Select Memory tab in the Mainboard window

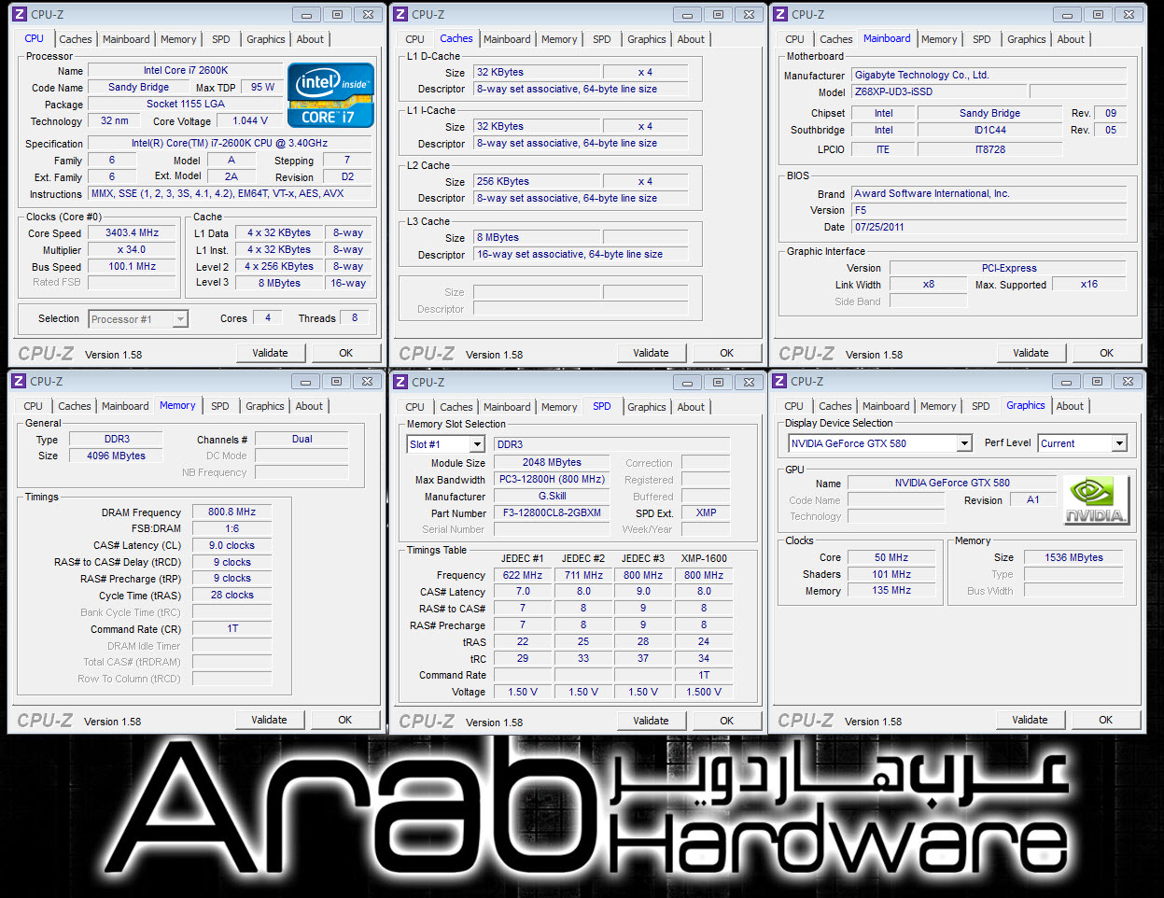pyautogui.click(x=939, y=39)
